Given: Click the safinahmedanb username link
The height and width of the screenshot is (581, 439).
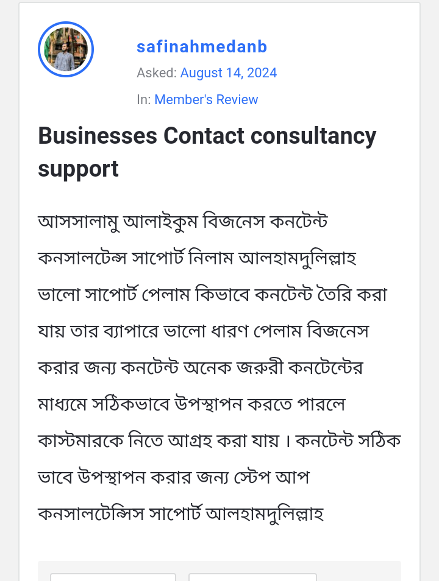Looking at the screenshot, I should point(202,47).
